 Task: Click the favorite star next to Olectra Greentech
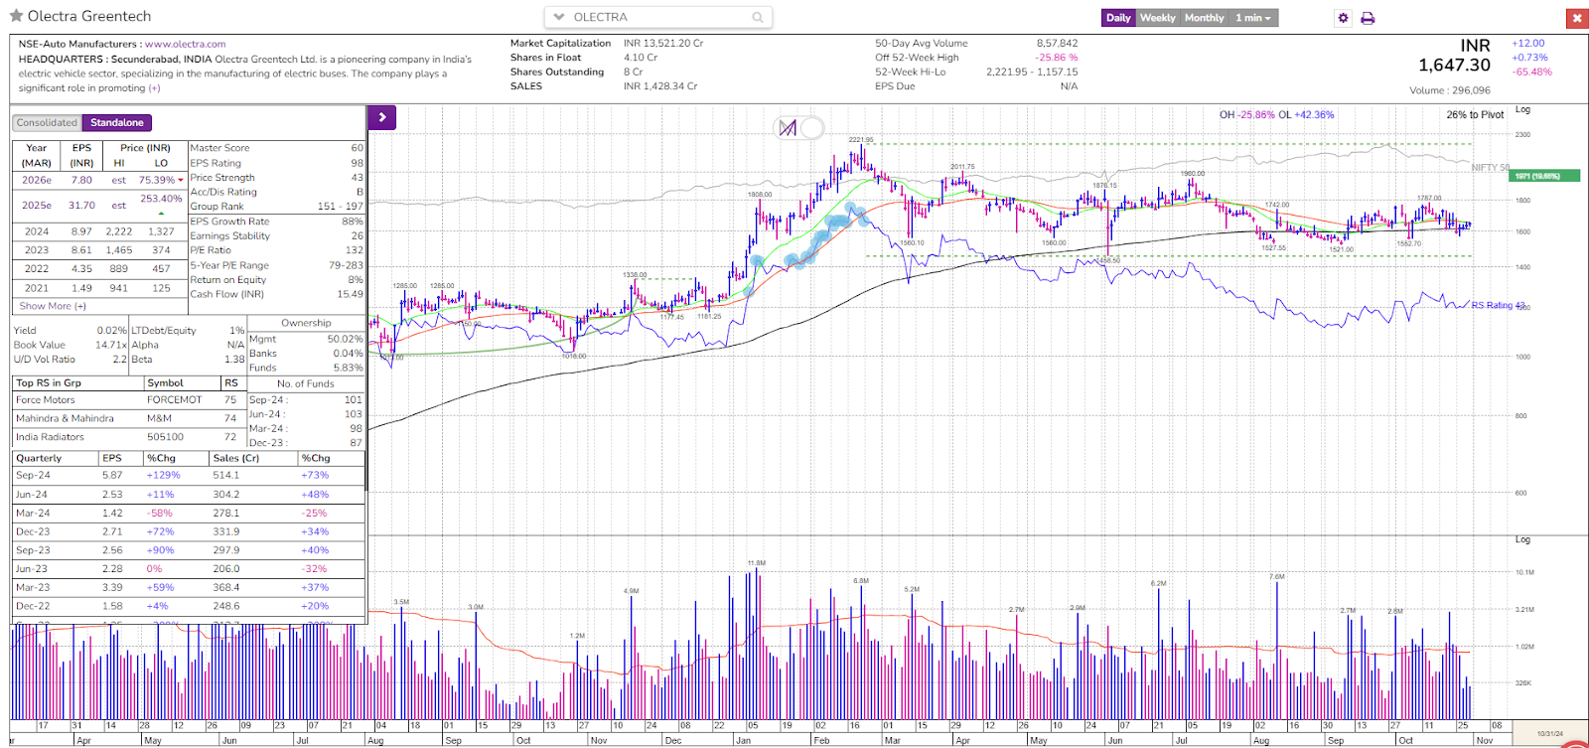click(x=16, y=16)
